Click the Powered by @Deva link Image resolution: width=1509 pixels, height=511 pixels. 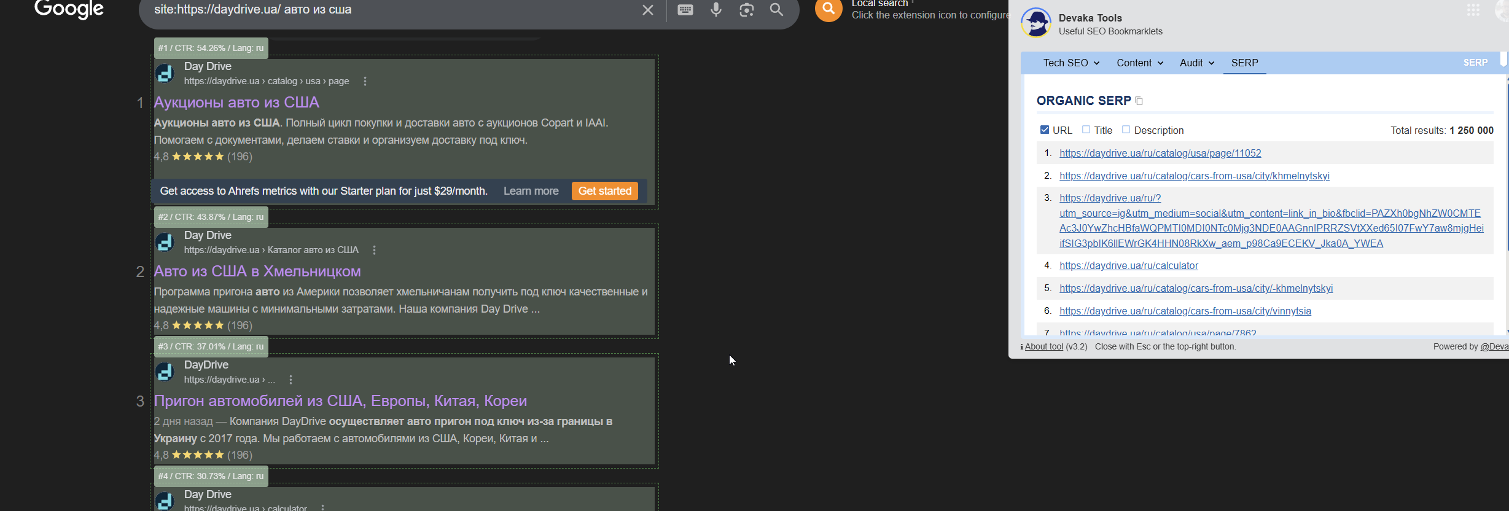pyautogui.click(x=1494, y=346)
